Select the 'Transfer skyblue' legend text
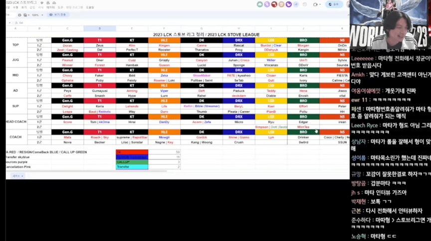The width and height of the screenshot is (431, 241). [x=17, y=157]
